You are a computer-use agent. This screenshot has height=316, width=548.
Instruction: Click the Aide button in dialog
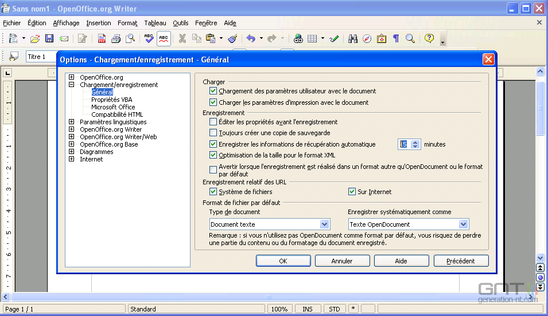(401, 261)
